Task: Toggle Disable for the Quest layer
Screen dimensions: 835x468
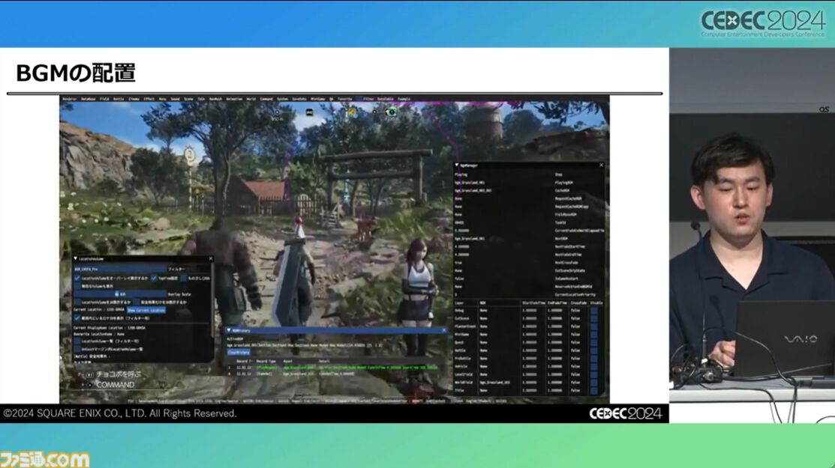Action: 594,342
